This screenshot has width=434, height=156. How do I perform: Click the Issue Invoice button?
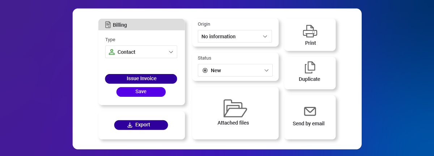tap(141, 79)
